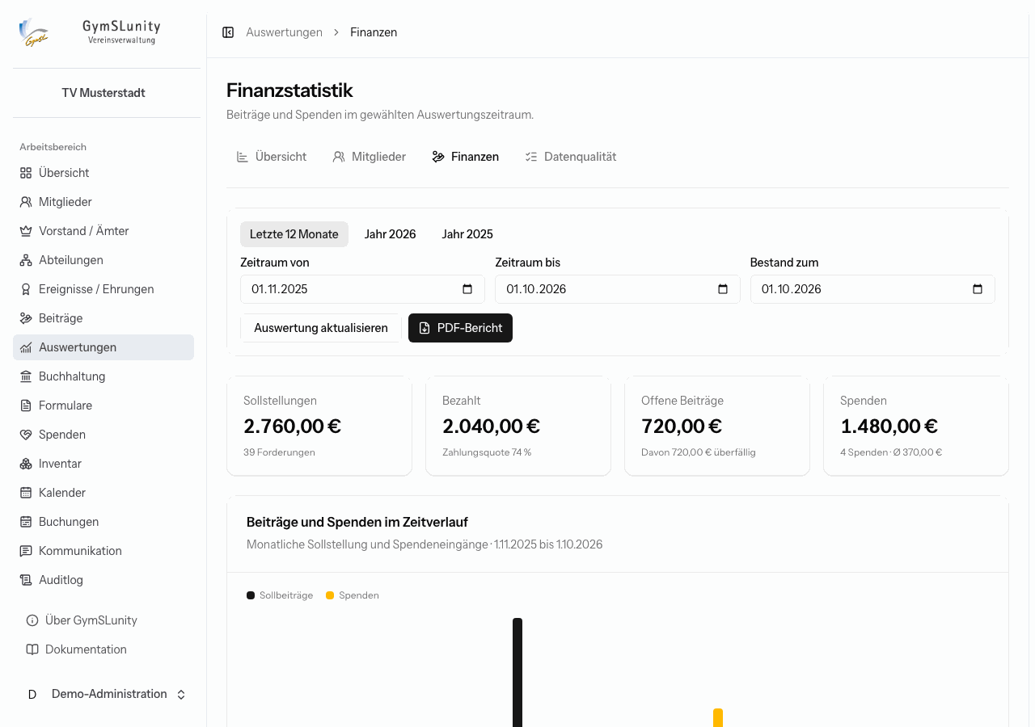1035x727 pixels.
Task: Click the Beiträge coins icon in sidebar
Action: [x=26, y=318]
